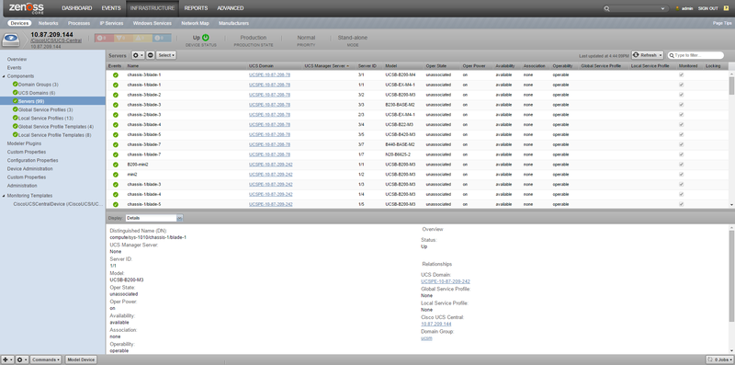
Task: Click green status icon for mini2 row
Action: pyautogui.click(x=116, y=175)
